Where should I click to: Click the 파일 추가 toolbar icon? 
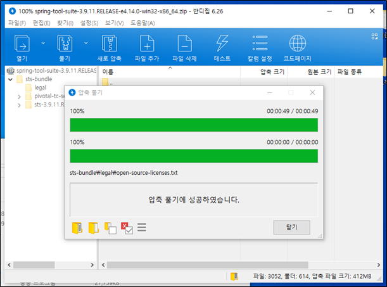[147, 43]
